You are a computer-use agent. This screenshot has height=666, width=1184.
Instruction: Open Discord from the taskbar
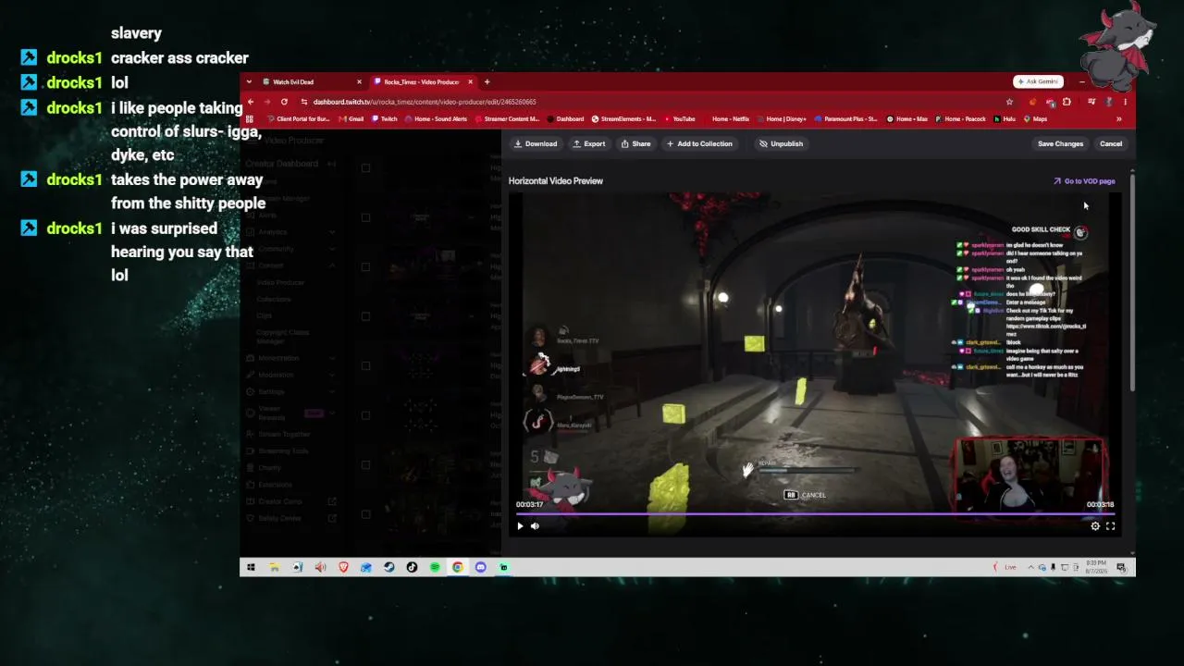pyautogui.click(x=481, y=567)
